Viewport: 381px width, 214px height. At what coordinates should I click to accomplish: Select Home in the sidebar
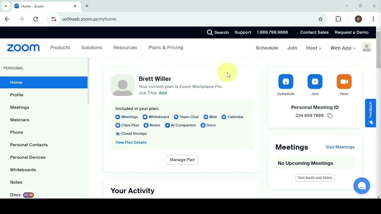tap(44, 82)
